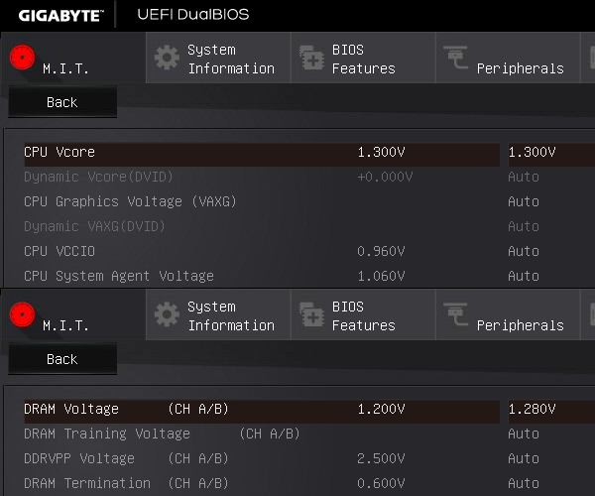Open CPU Vcore 1.300V setting value field

point(551,152)
